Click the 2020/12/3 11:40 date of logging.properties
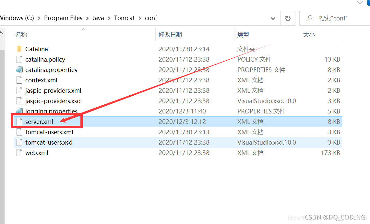The width and height of the screenshot is (370, 224). [x=182, y=111]
